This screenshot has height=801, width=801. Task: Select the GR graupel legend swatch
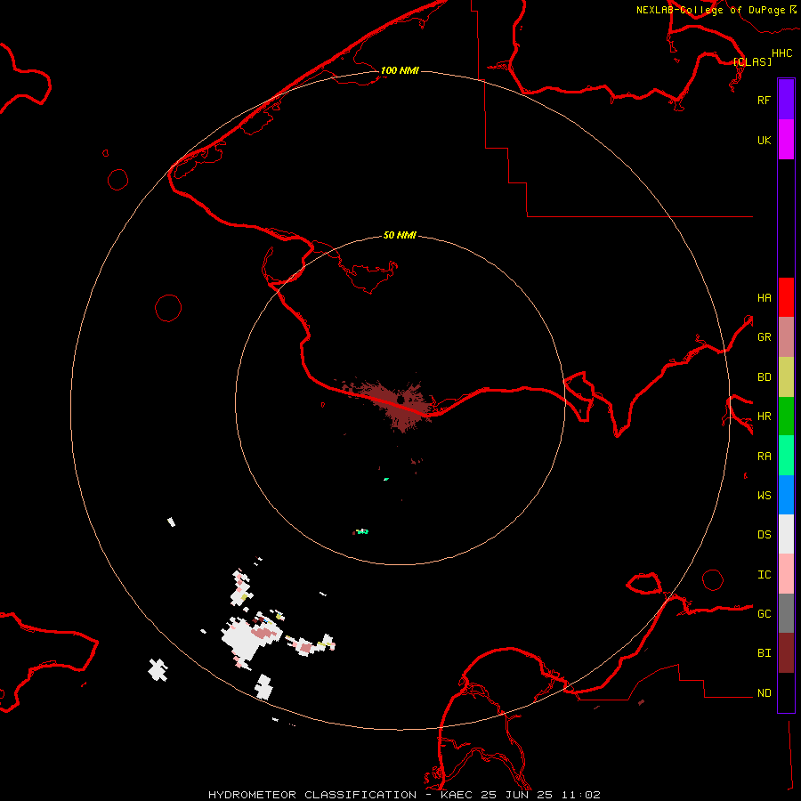786,337
